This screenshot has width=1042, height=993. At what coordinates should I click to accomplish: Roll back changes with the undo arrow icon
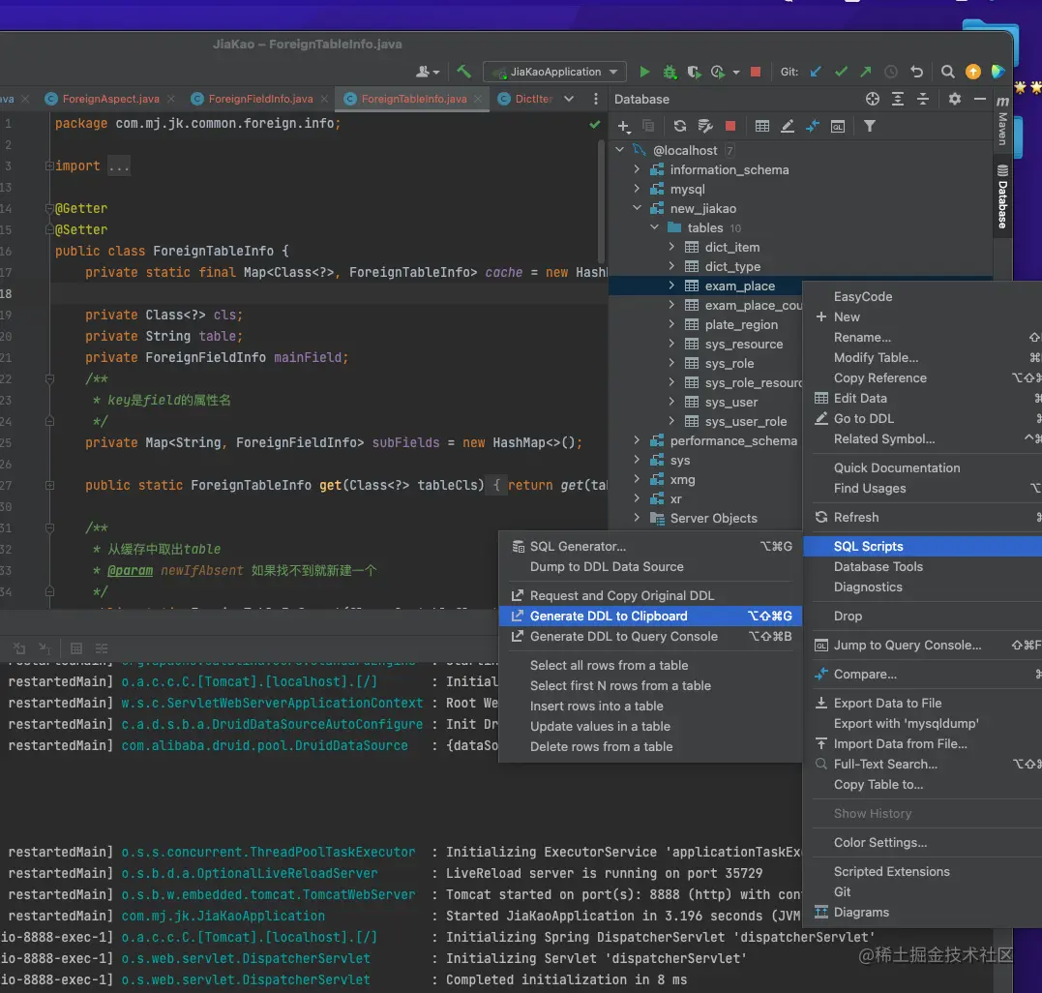(916, 72)
